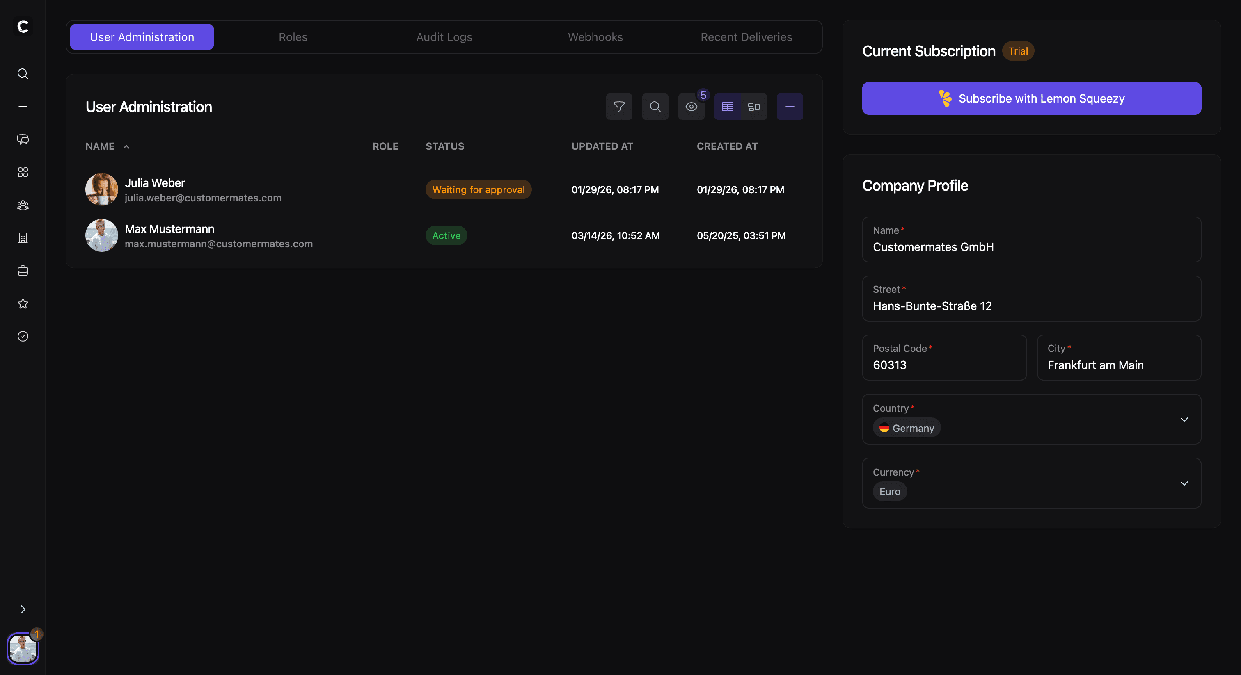This screenshot has width=1241, height=675.
Task: Click the add user plus button
Action: point(790,106)
